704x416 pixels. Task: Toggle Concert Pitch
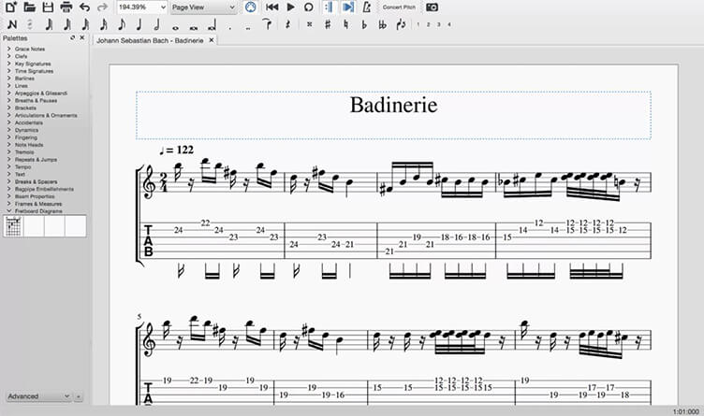click(399, 7)
